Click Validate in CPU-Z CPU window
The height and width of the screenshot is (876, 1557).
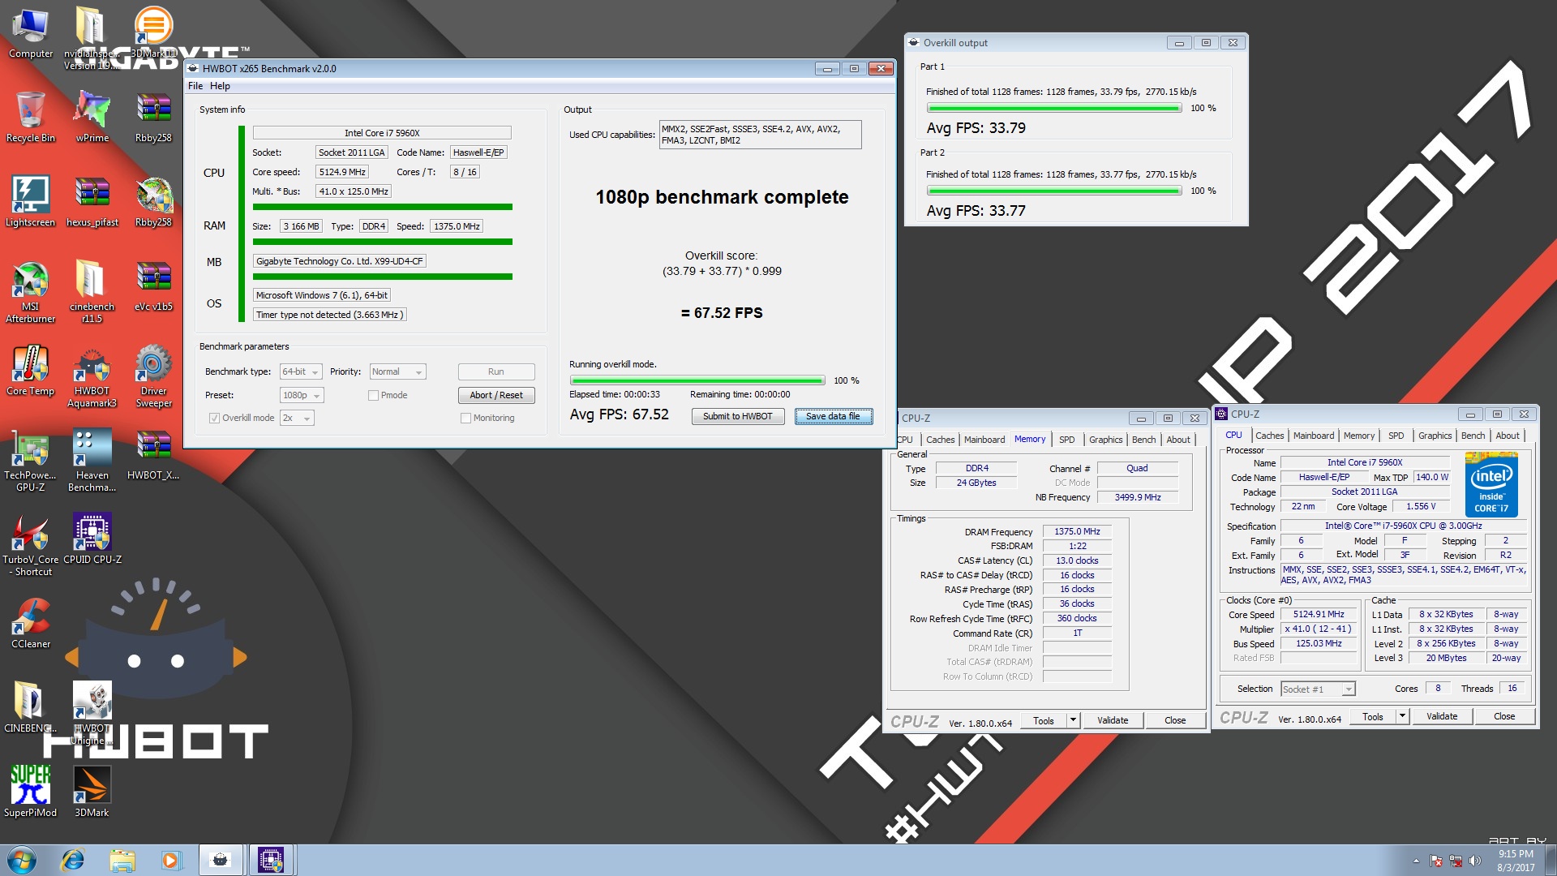[1442, 717]
